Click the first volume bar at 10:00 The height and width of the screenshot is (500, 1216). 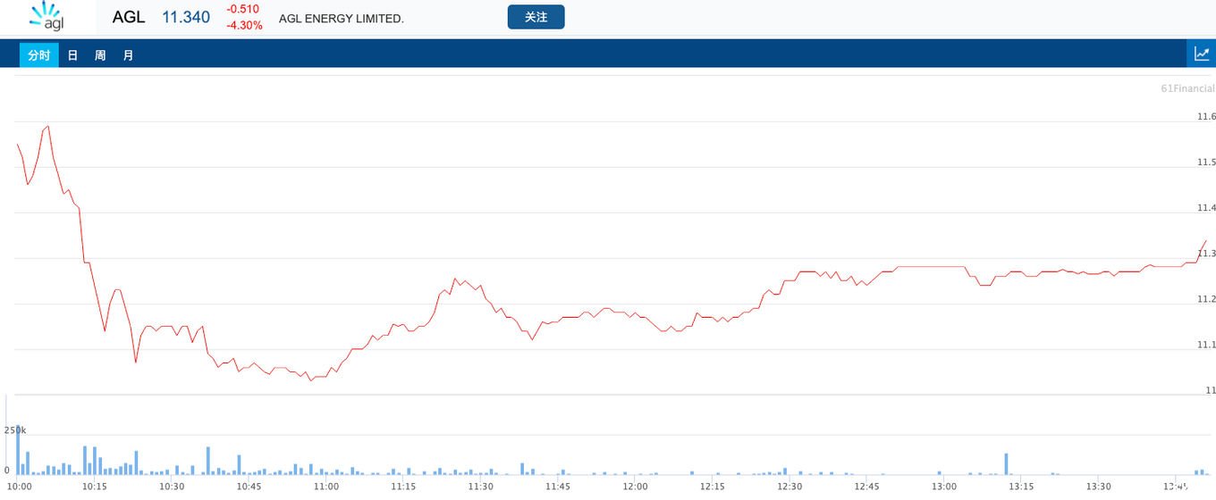tap(18, 450)
